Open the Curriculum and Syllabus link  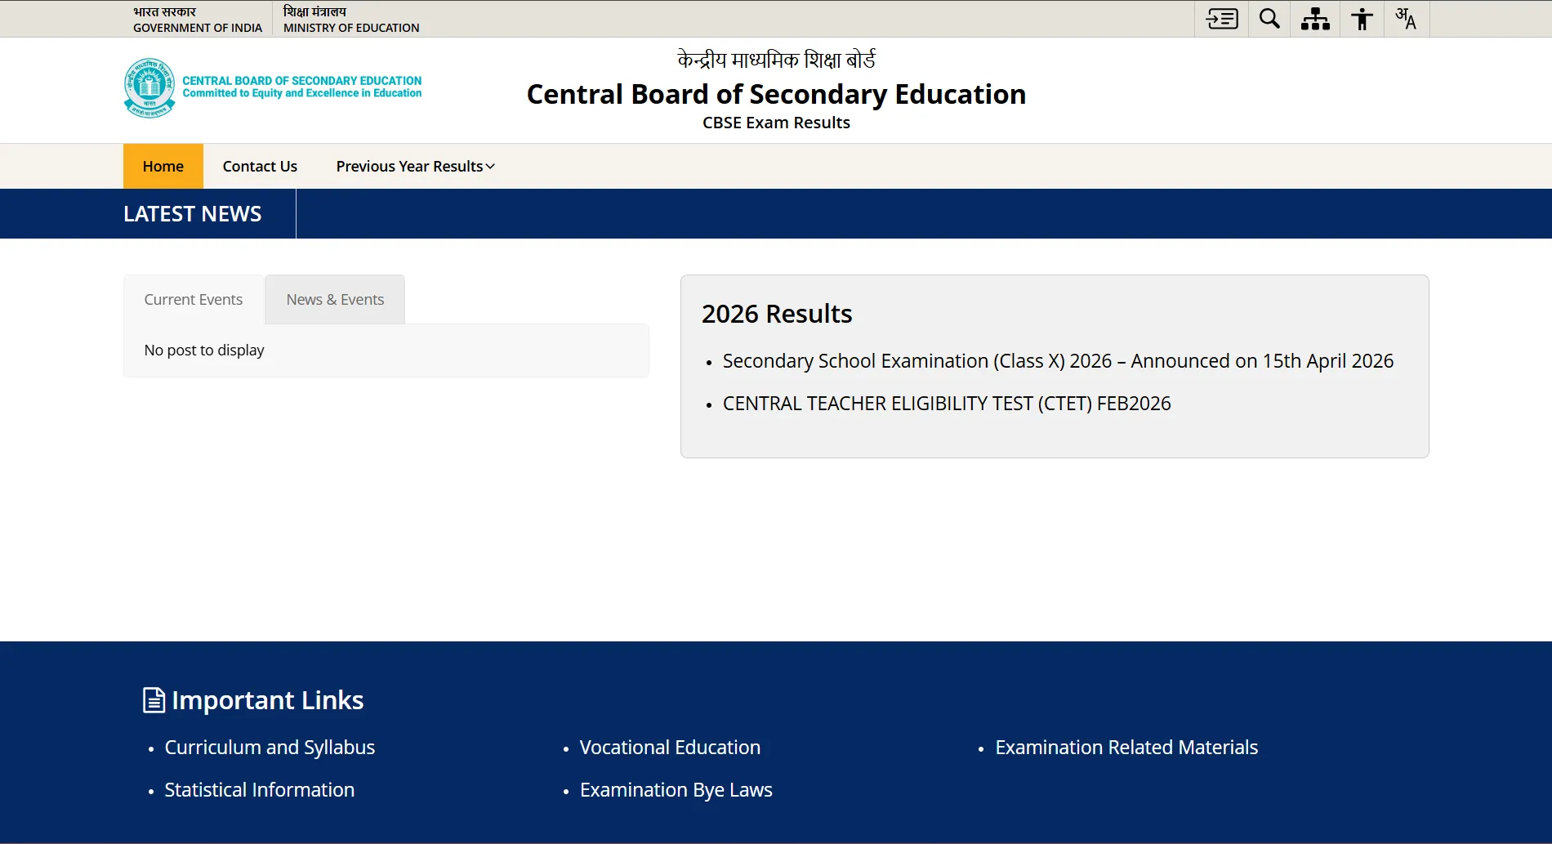[x=270, y=747]
